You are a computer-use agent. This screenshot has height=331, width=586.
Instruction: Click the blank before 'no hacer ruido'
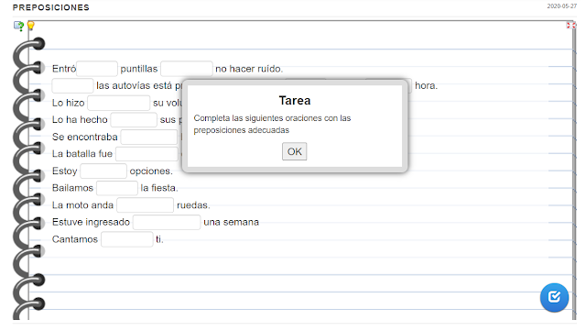coord(187,69)
